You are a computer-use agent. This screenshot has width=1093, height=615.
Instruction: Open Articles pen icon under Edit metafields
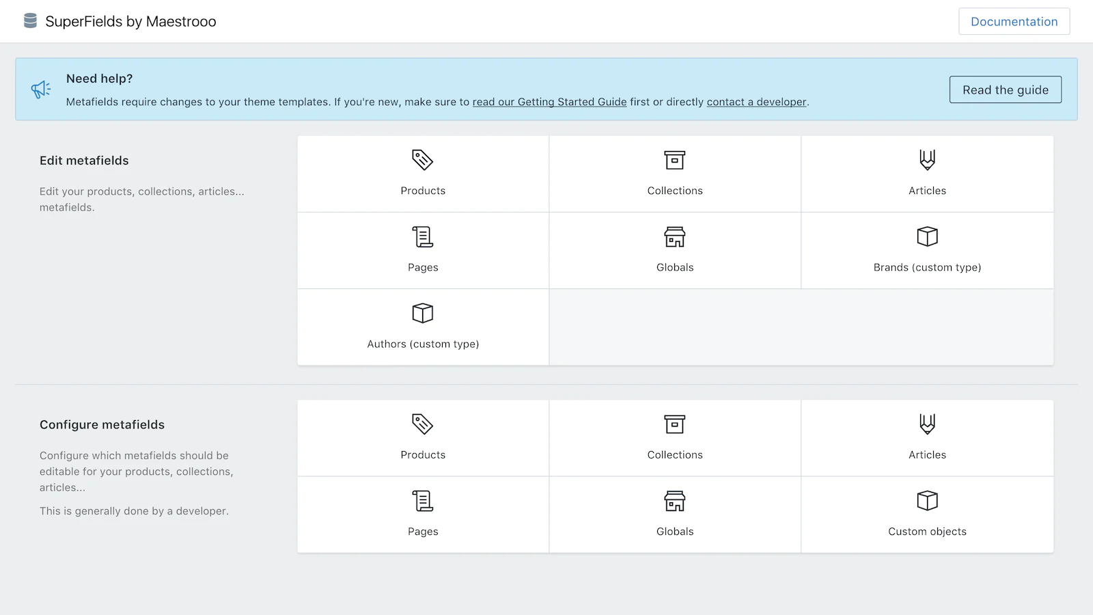[x=927, y=160]
